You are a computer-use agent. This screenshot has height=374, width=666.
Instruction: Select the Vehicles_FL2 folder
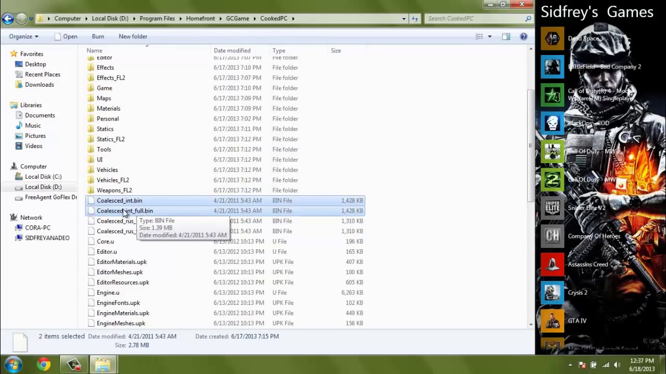click(112, 180)
